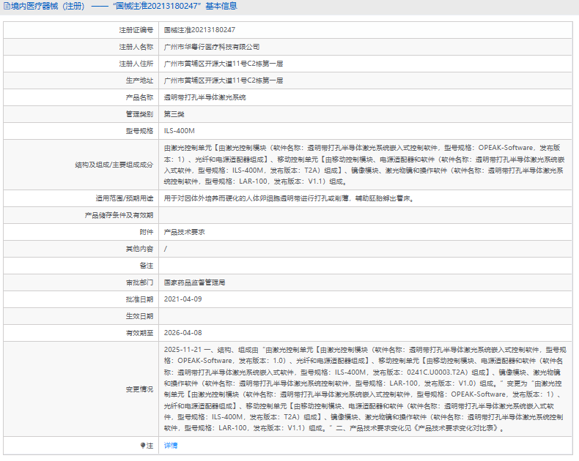Image resolution: width=579 pixels, height=461 pixels.
Task: Click the 注册证编号 label
Action: tap(136, 30)
